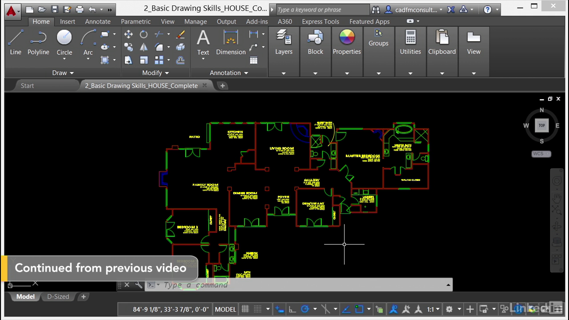569x320 pixels.
Task: Click the WCS coordinate system button
Action: coord(541,154)
